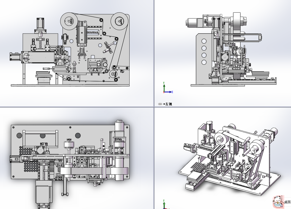Click the link-views chain icon beside *左视

pyautogui.click(x=160, y=104)
